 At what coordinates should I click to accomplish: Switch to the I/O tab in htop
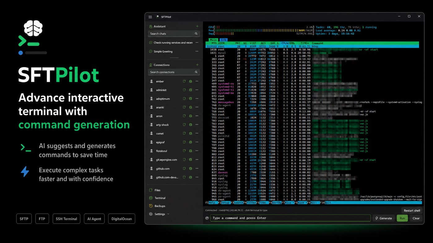click(x=223, y=40)
